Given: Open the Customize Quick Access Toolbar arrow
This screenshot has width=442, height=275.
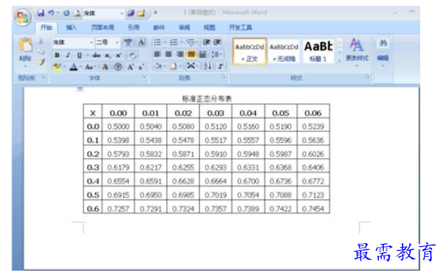Looking at the screenshot, I should 156,12.
